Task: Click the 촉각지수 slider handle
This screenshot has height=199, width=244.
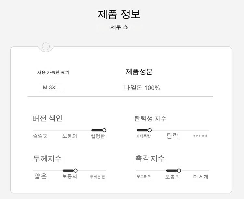Action: tap(179, 170)
